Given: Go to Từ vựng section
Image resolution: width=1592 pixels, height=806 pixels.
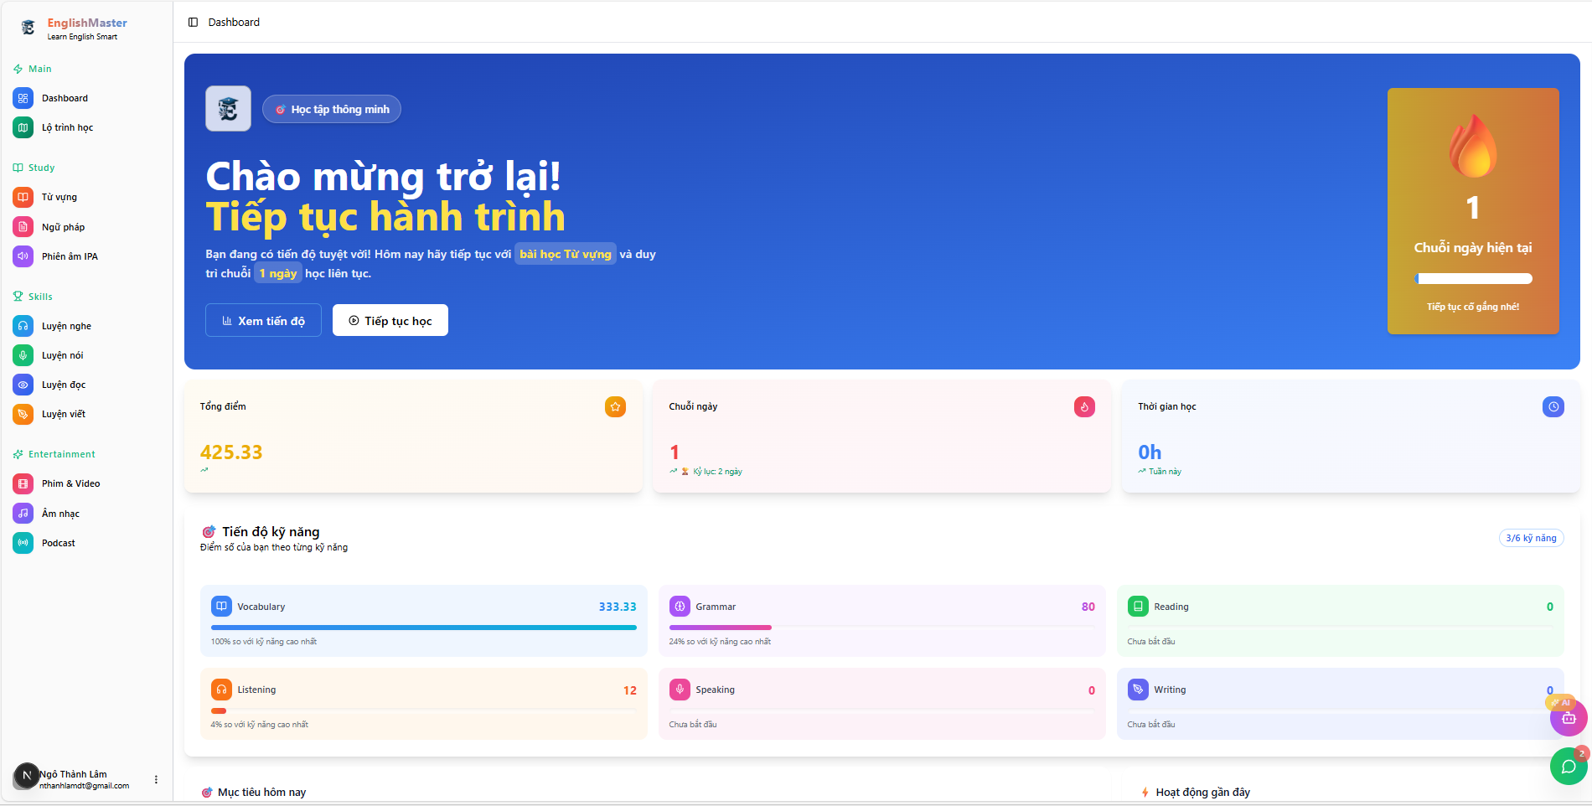Looking at the screenshot, I should tap(59, 197).
